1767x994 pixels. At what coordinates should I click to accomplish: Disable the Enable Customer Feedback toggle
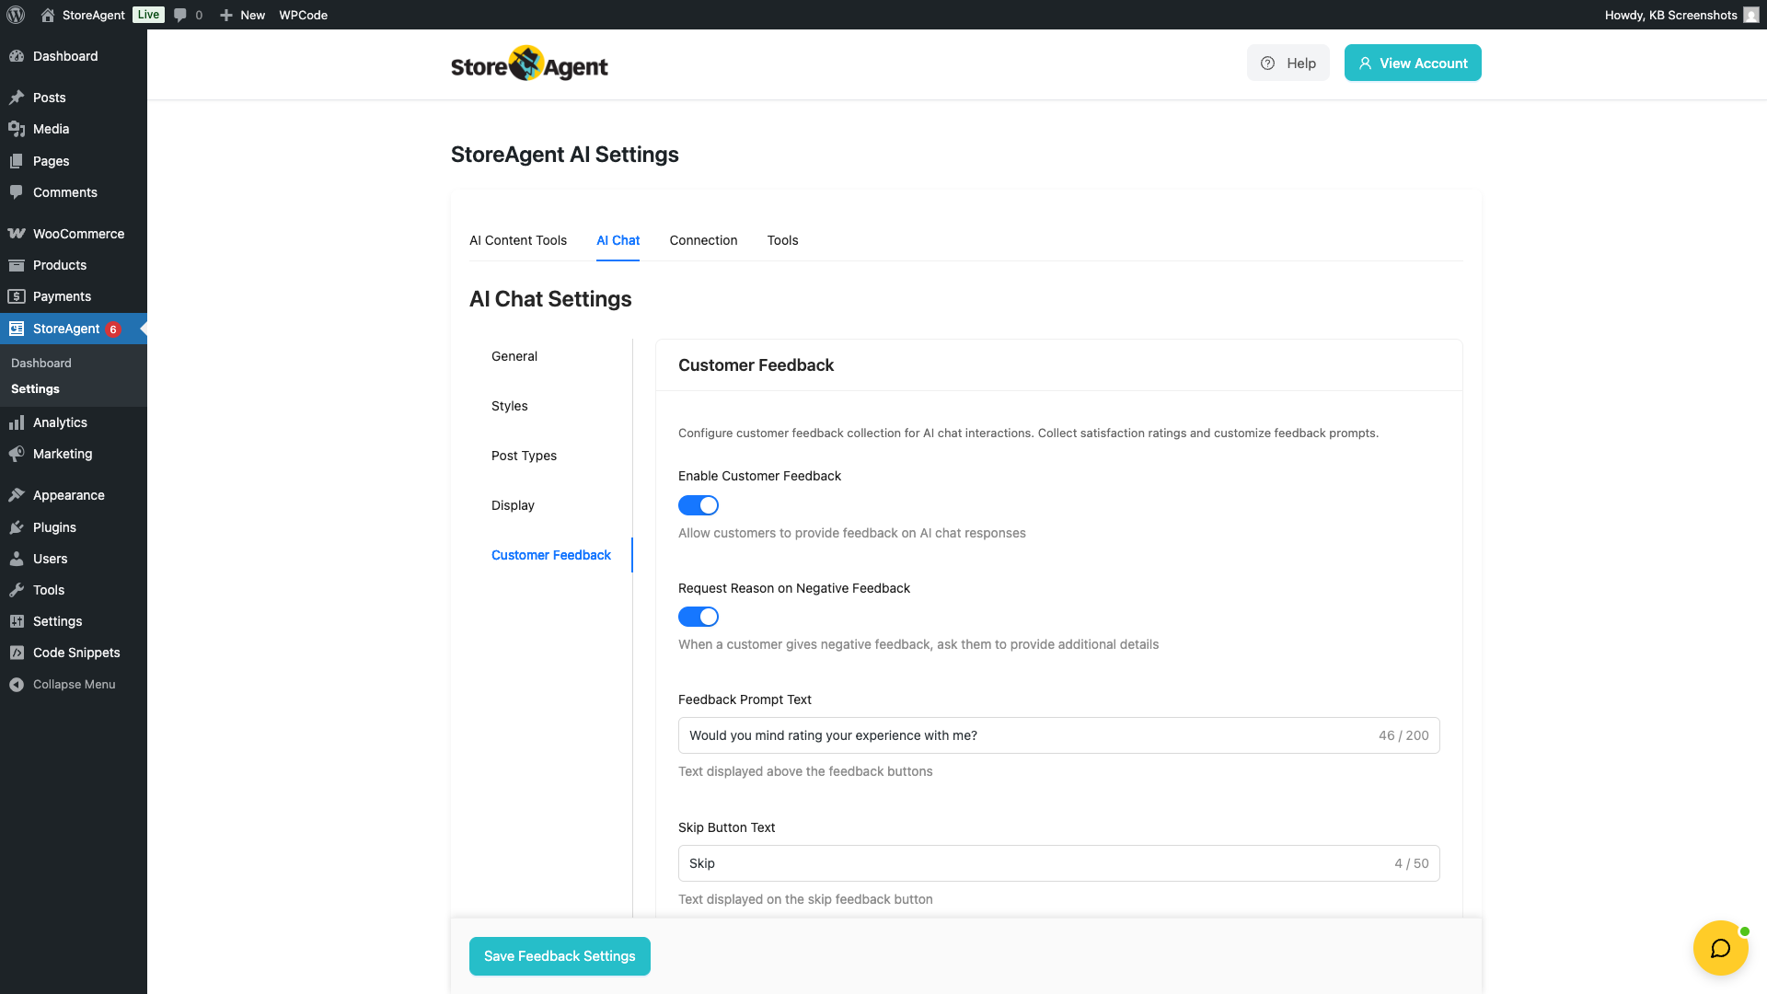[x=699, y=505]
